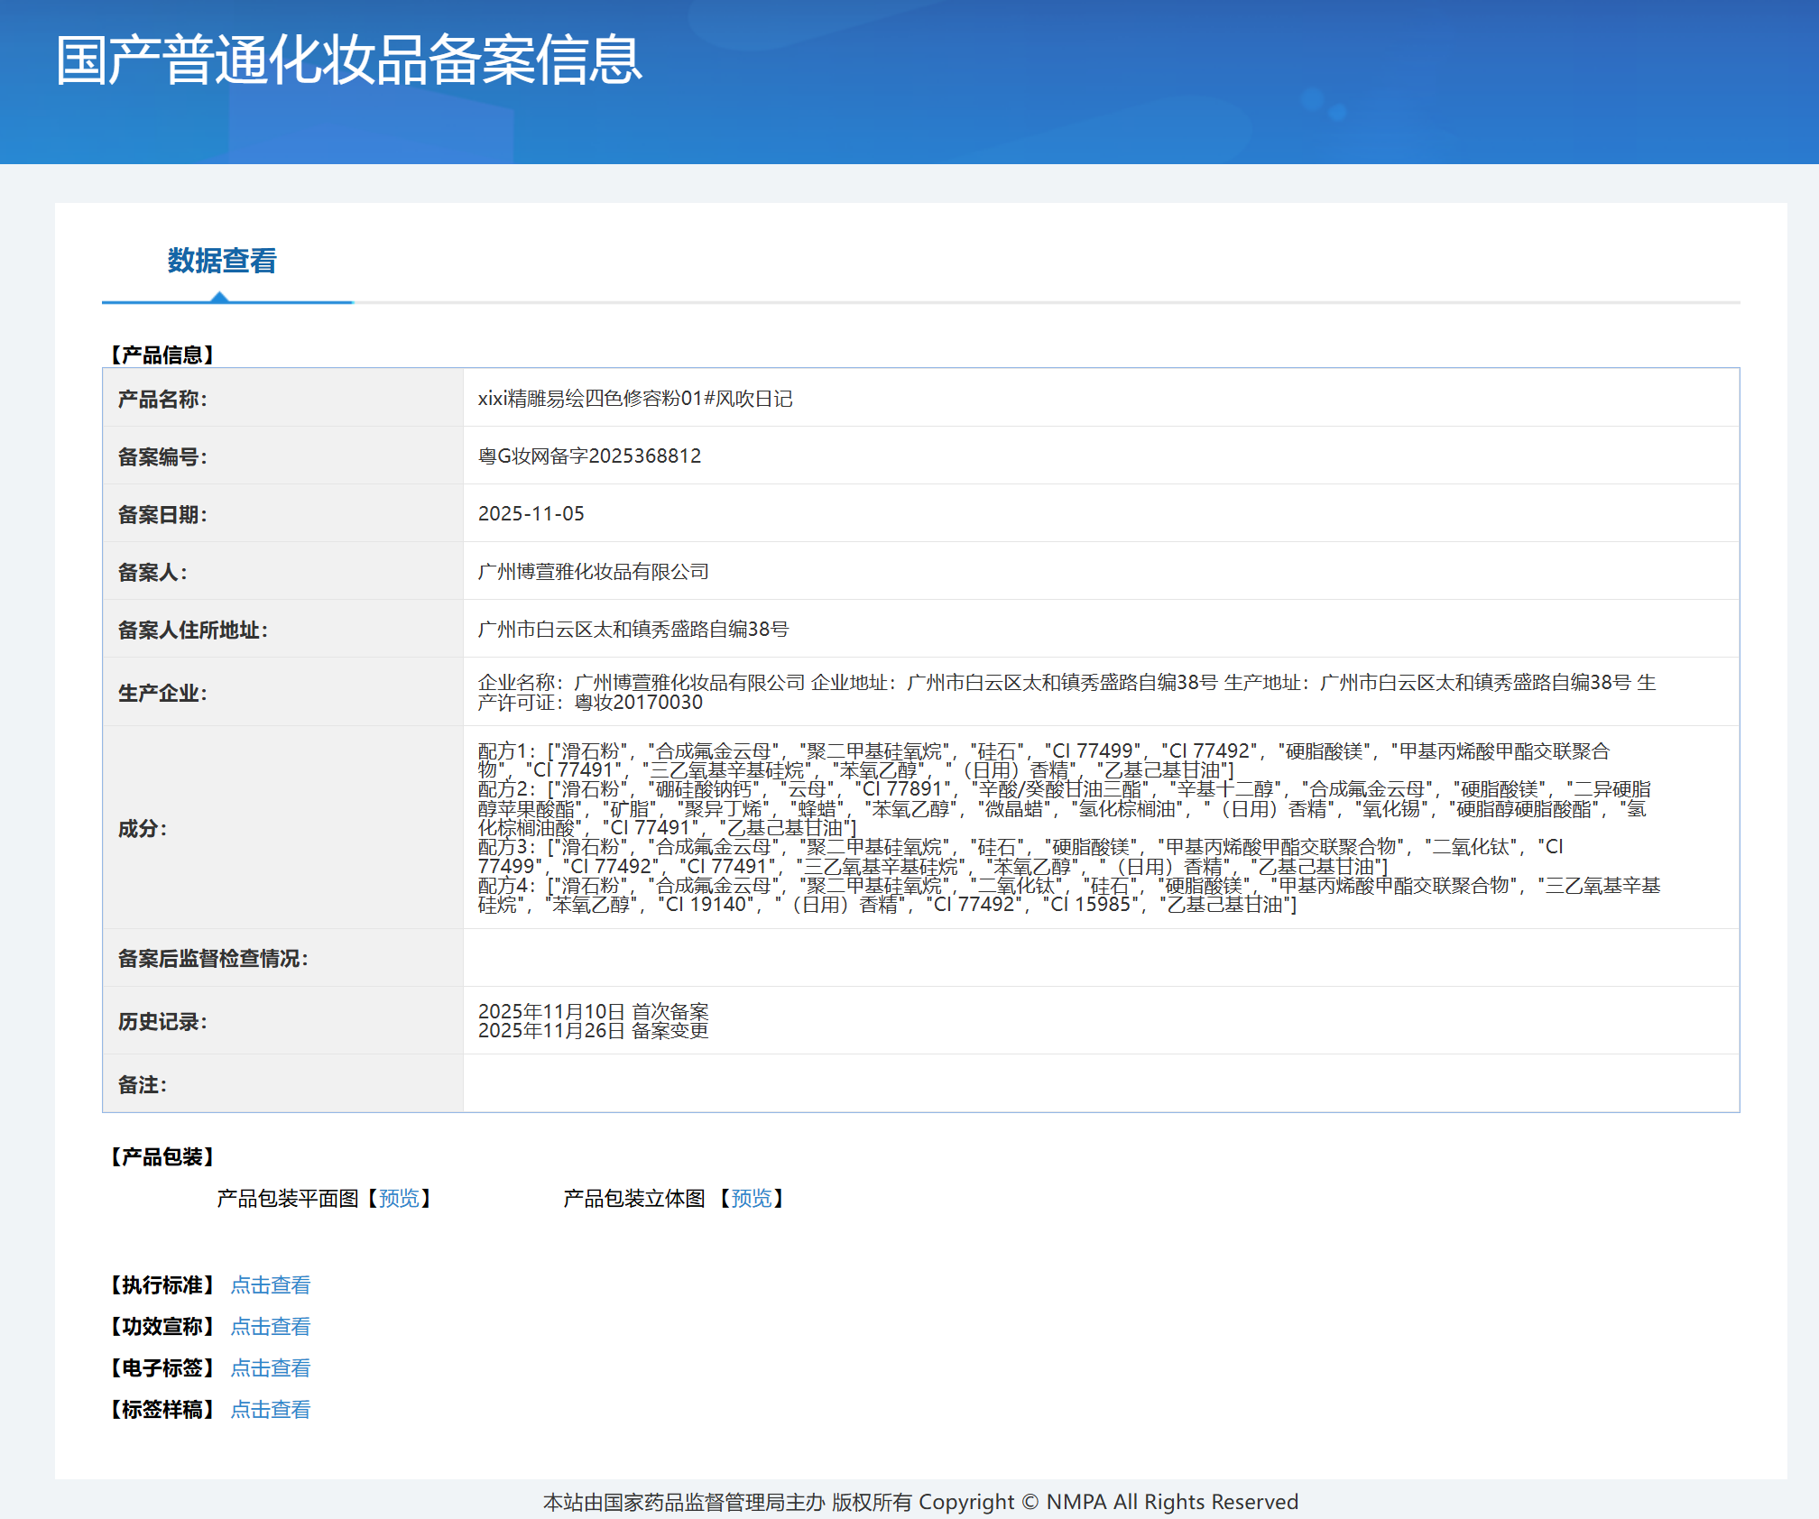Click the 备案后监督检查情况 row label

(x=213, y=958)
